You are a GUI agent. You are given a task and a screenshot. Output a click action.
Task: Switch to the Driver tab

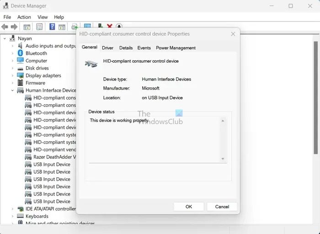click(107, 48)
